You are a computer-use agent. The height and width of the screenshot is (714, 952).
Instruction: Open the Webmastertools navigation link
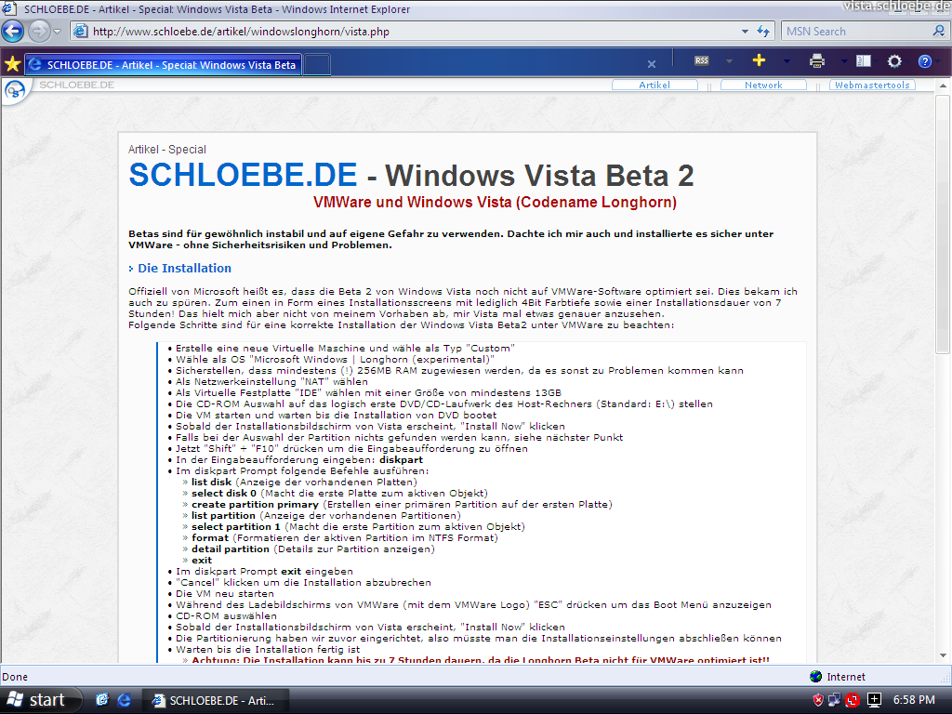click(x=872, y=85)
